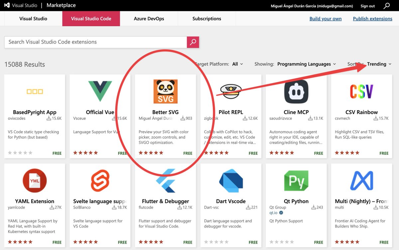Click the Dart Vscode title
Screen dimensions: 399x250
(x=231, y=201)
